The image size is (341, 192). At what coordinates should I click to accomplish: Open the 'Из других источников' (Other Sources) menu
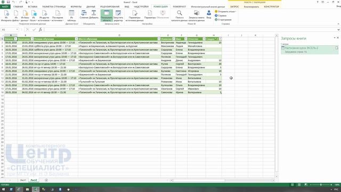click(44, 15)
